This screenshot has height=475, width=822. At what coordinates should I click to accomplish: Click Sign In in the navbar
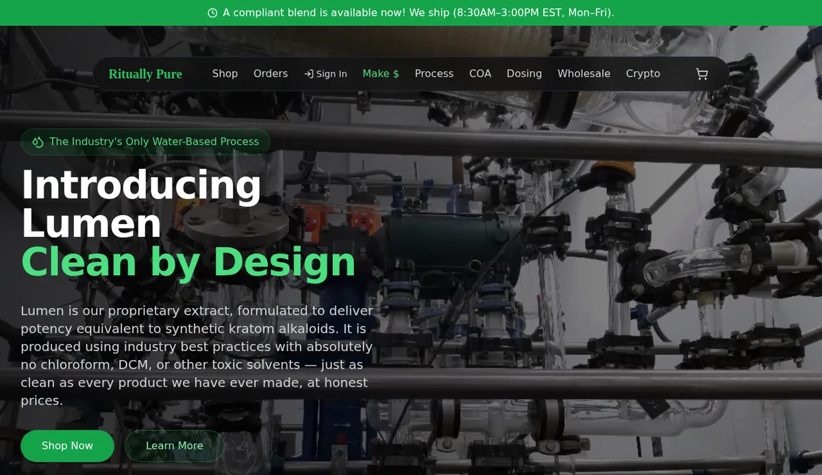pyautogui.click(x=325, y=74)
